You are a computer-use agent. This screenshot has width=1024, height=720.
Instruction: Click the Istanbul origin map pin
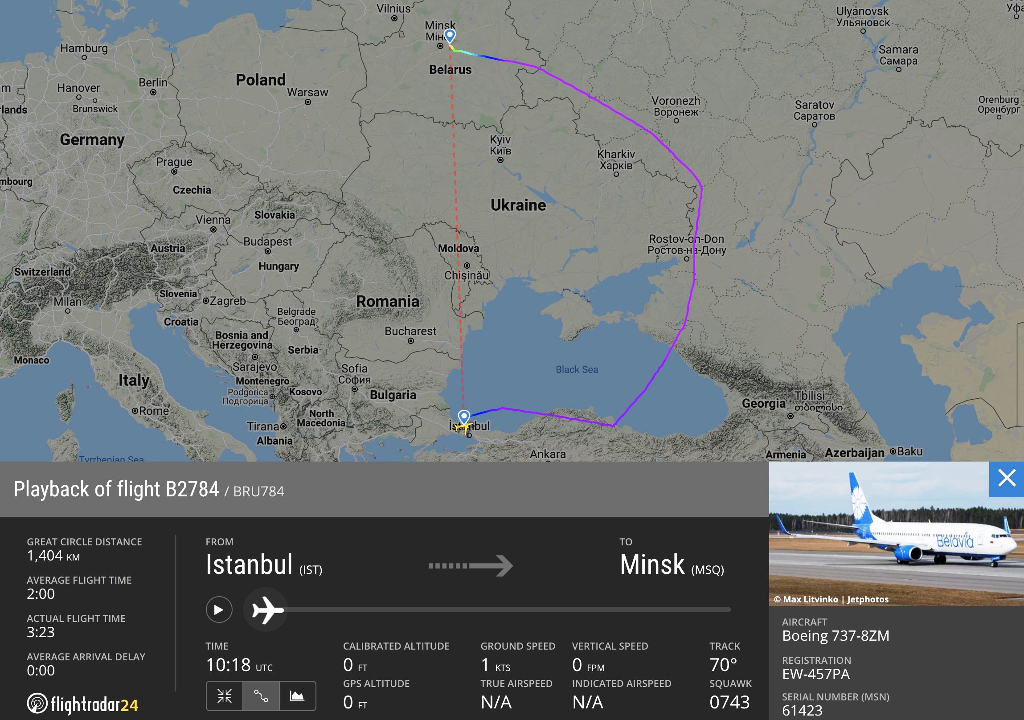click(x=464, y=417)
